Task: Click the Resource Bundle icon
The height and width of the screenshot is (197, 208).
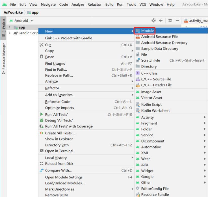Action: pos(138,194)
